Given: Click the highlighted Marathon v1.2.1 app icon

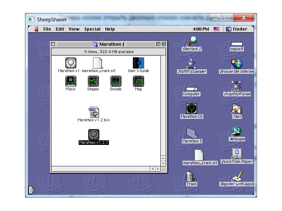Looking at the screenshot, I should (x=93, y=135).
